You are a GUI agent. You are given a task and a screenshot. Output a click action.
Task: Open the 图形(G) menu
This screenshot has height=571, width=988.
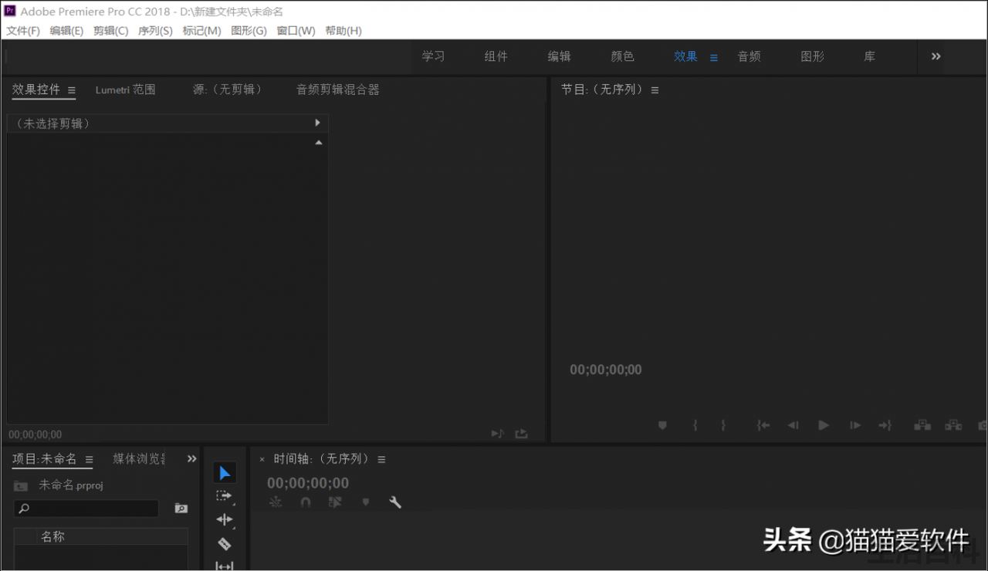(x=249, y=31)
